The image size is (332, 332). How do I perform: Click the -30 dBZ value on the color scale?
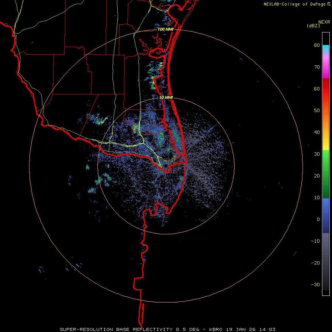tap(315, 284)
